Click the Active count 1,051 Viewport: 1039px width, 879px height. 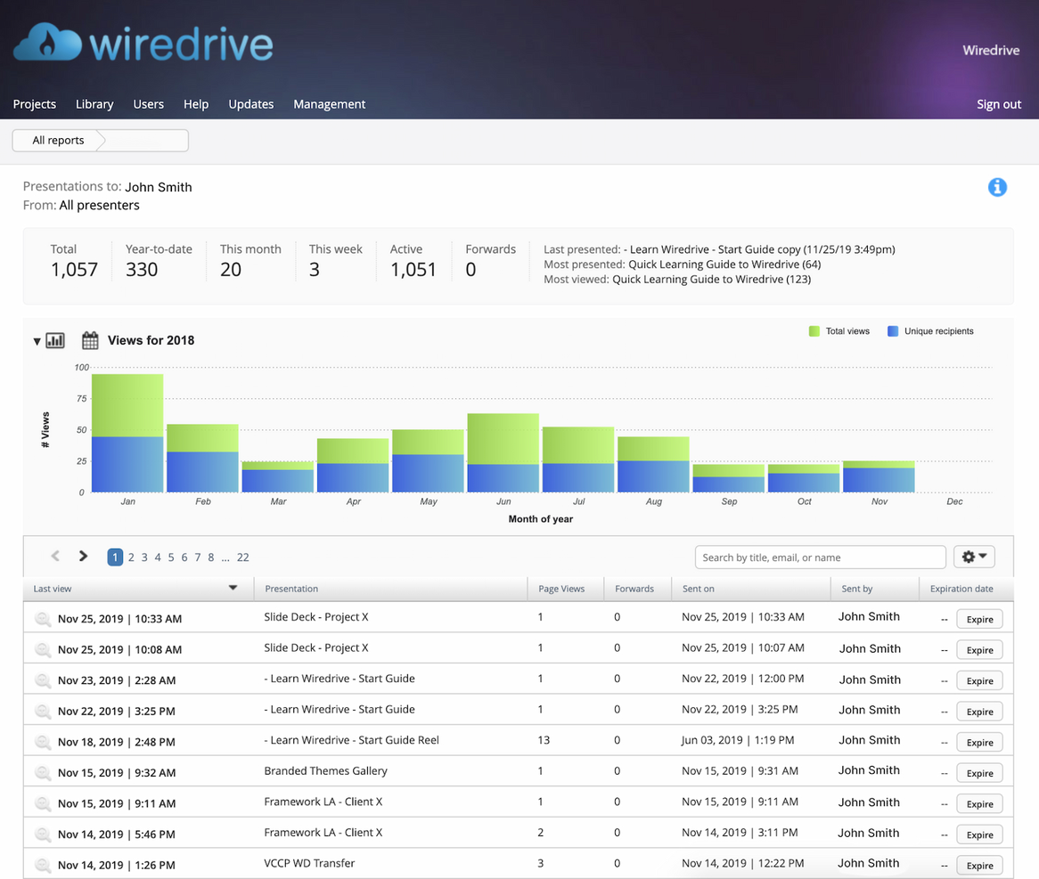pyautogui.click(x=413, y=270)
